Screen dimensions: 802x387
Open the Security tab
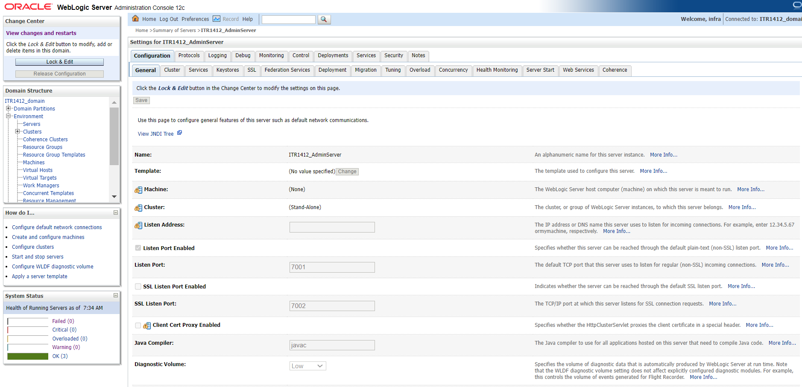(394, 55)
